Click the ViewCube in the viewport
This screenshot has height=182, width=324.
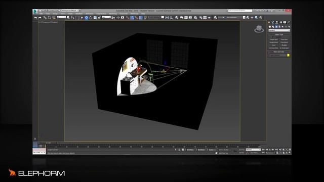point(259,29)
